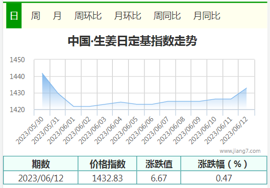The height and width of the screenshot is (188, 270).
Task: Click the chart title 中国·生姜日定基指数走势
Action: click(132, 41)
